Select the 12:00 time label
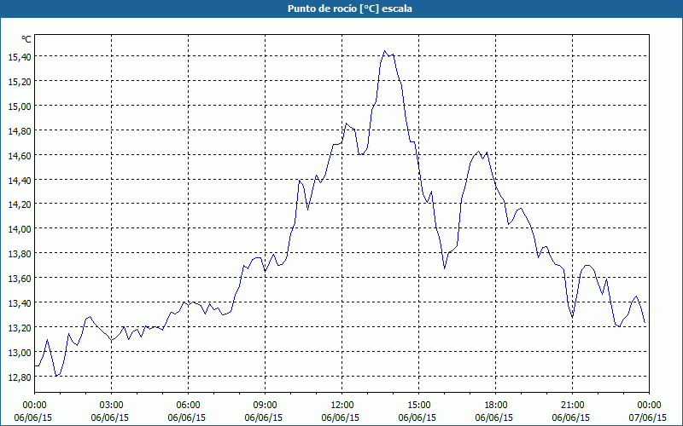The height and width of the screenshot is (426, 683). [342, 406]
